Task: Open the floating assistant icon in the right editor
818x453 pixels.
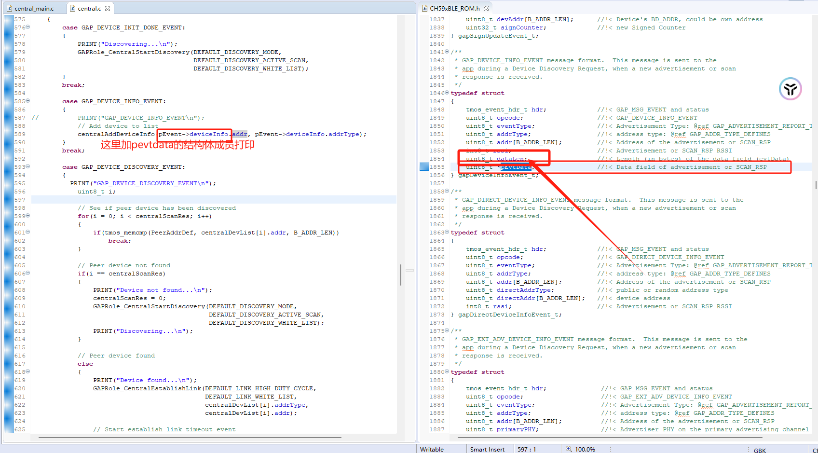Action: tap(790, 89)
